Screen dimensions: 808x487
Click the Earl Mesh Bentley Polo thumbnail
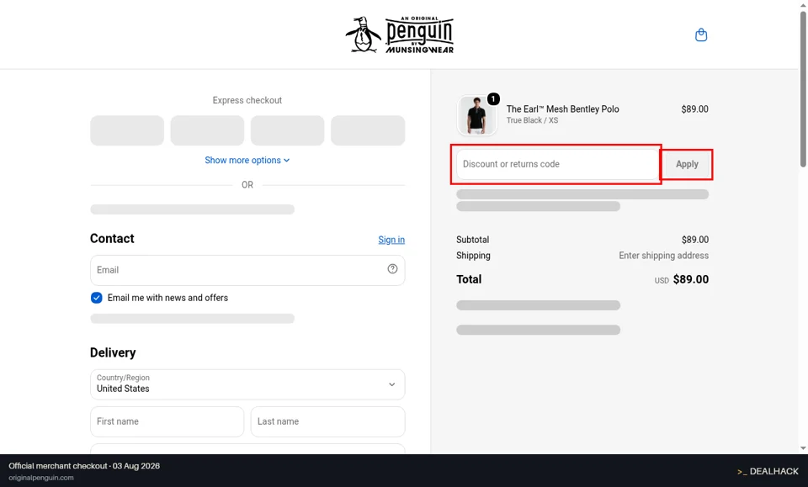pyautogui.click(x=476, y=115)
